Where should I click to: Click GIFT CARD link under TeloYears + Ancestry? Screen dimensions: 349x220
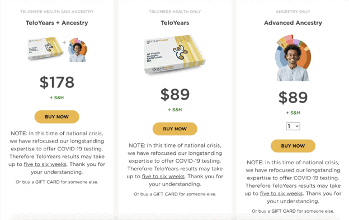(x=48, y=182)
